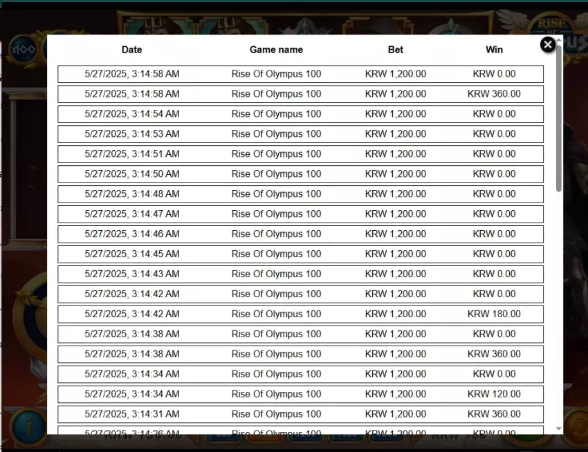
Task: Click KRW 360.00 win in 3:14:31 AM row
Action: (494, 414)
